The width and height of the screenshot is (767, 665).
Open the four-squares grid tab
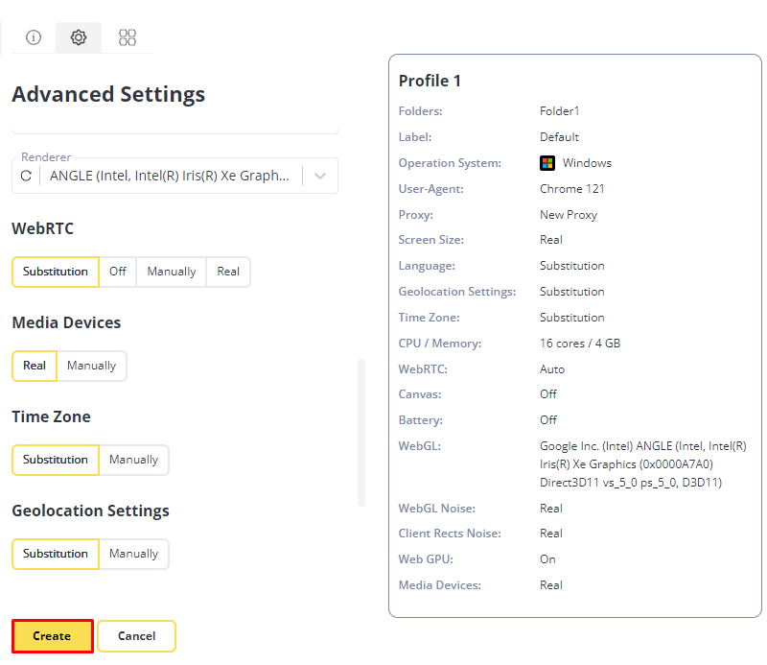pyautogui.click(x=128, y=37)
